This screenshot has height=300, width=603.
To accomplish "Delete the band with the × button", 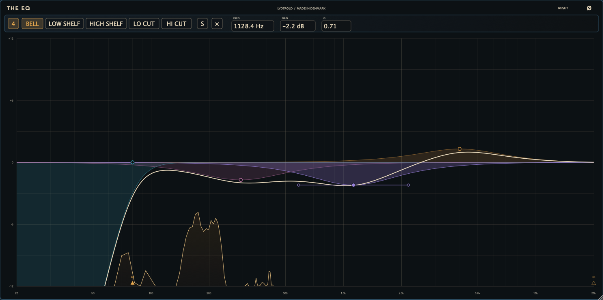I will point(217,23).
